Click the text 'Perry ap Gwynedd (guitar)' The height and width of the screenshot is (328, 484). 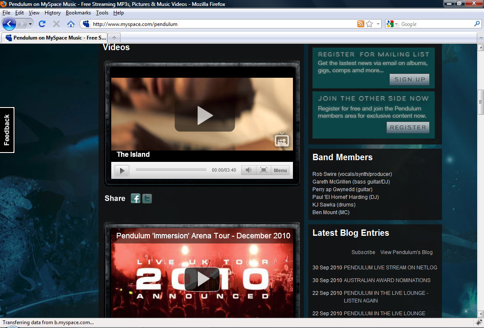tap(342, 189)
